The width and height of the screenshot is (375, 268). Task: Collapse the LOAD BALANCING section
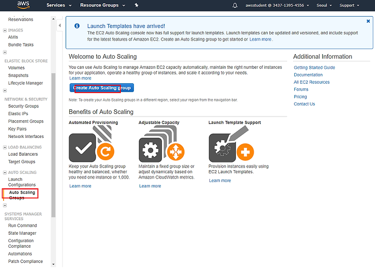click(5, 147)
